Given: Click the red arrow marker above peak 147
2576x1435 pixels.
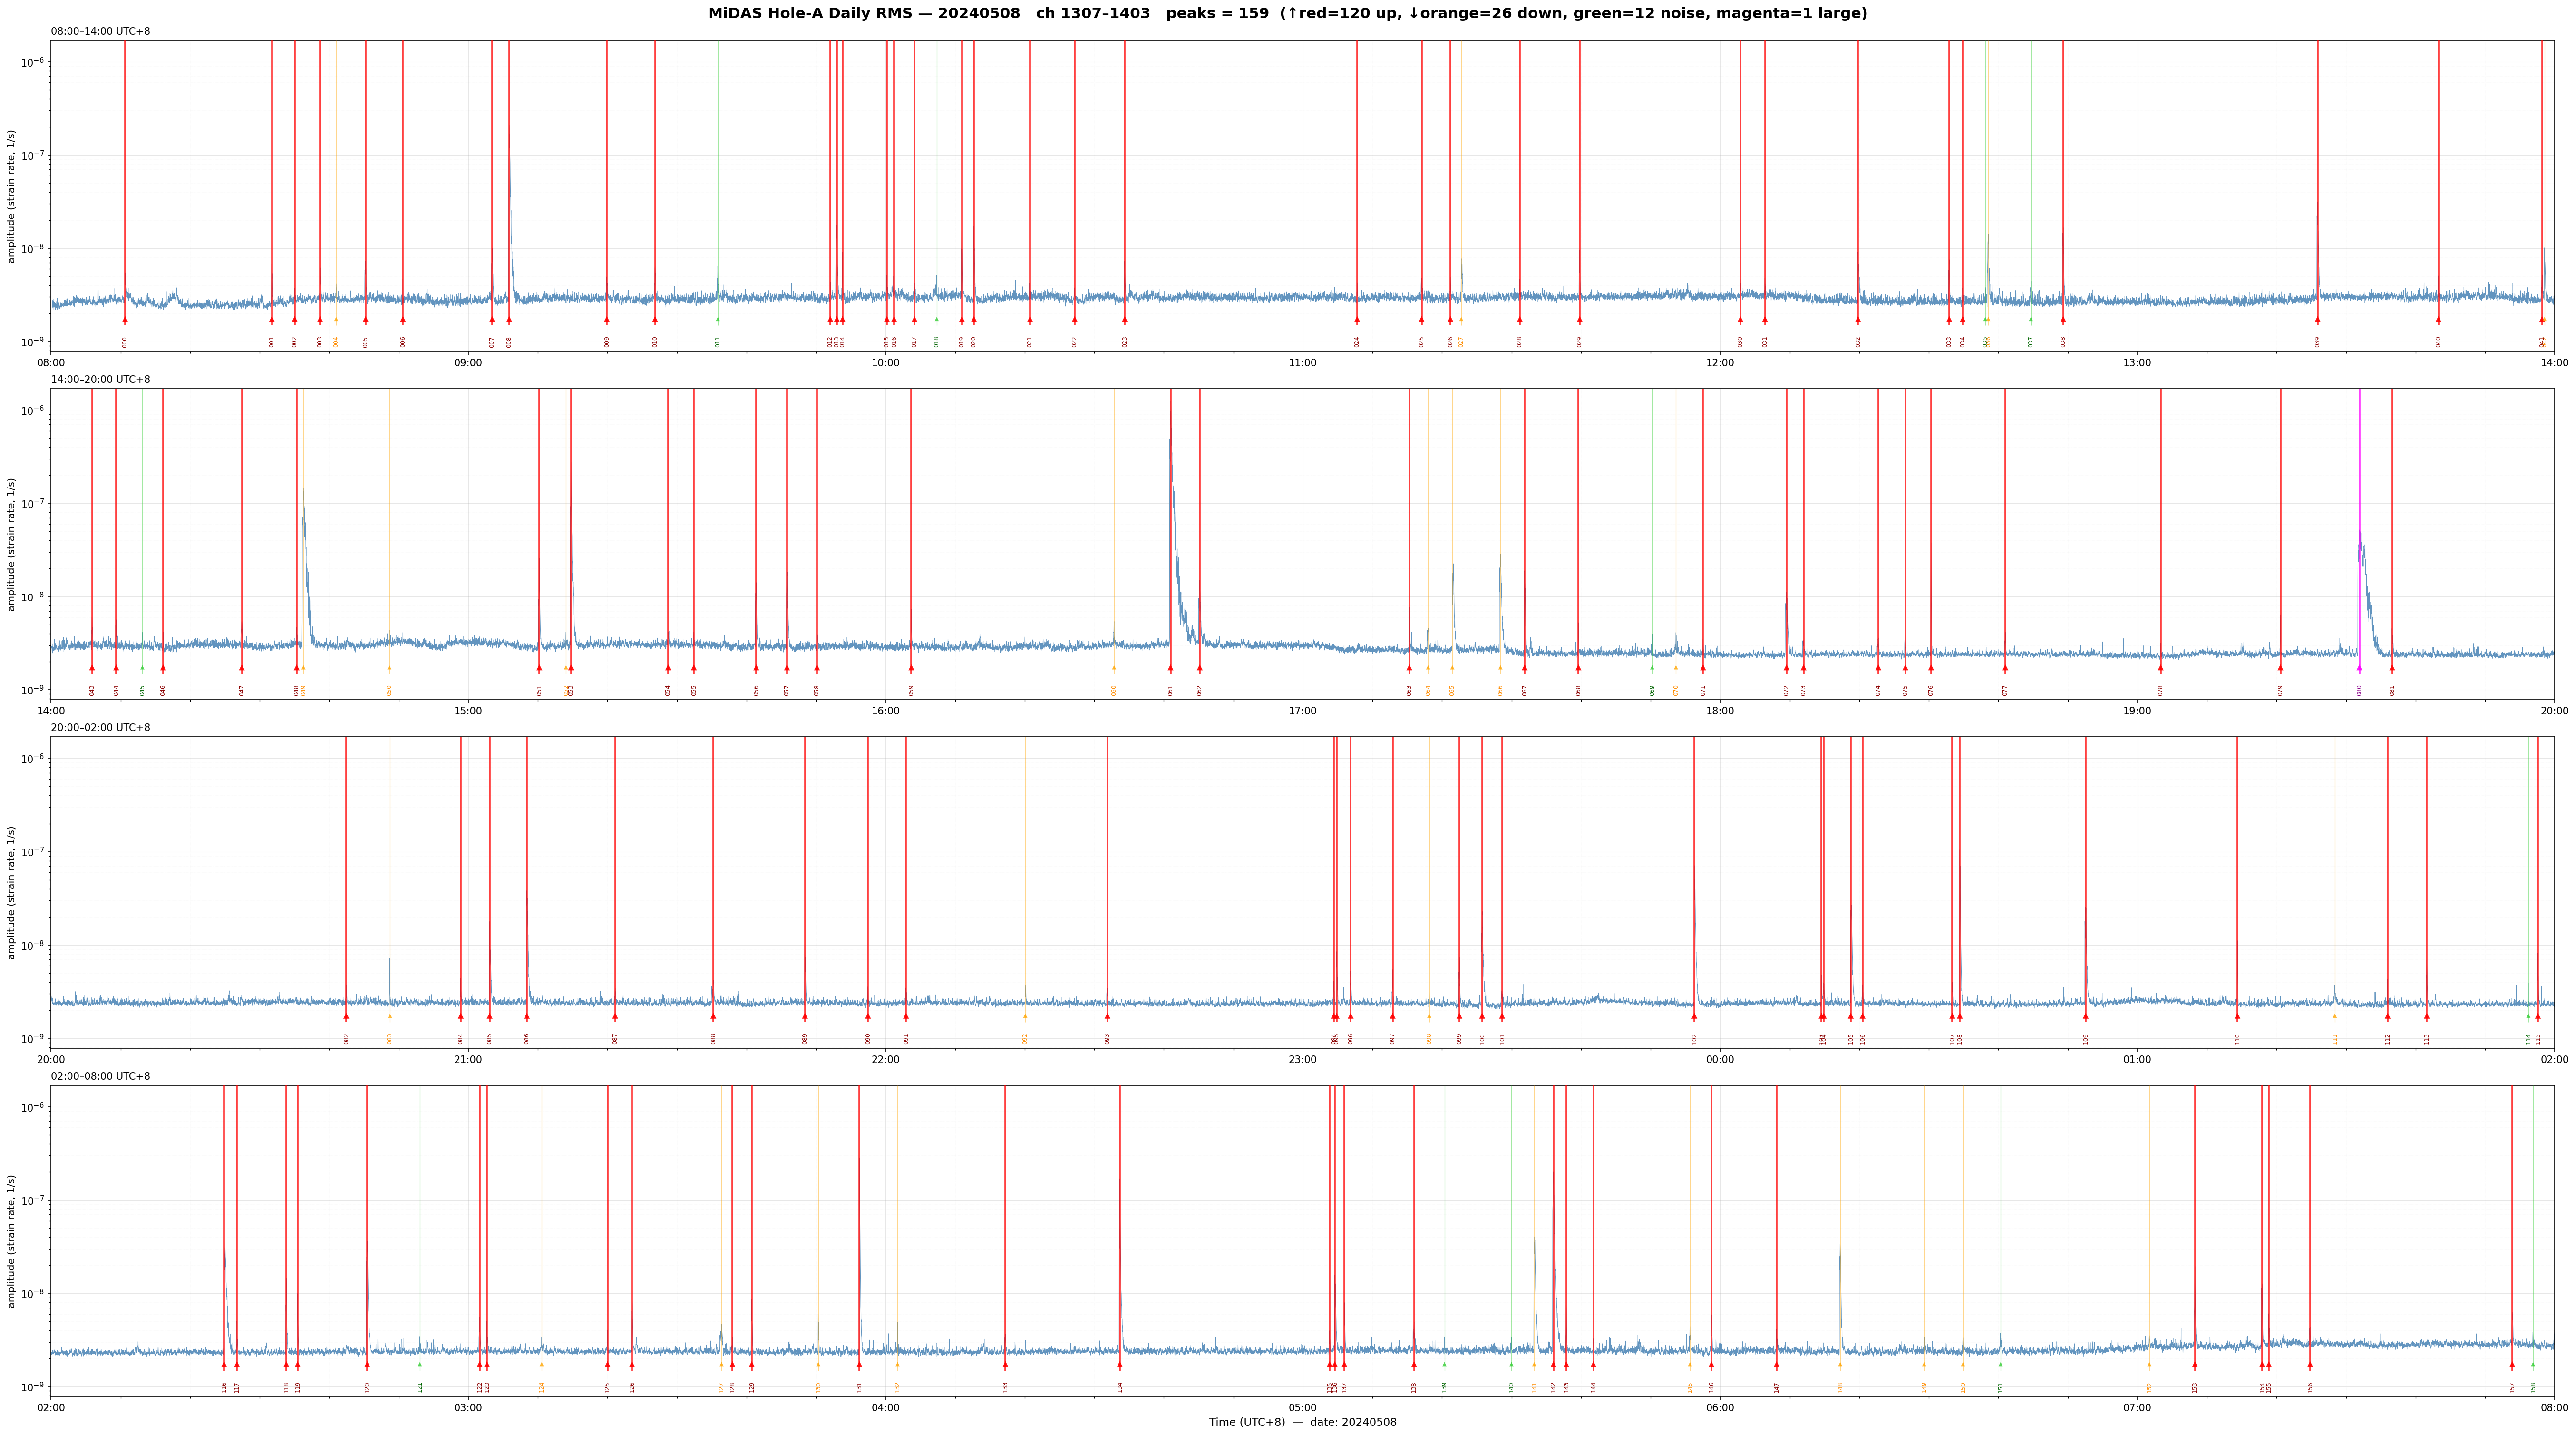Looking at the screenshot, I should point(1777,1365).
